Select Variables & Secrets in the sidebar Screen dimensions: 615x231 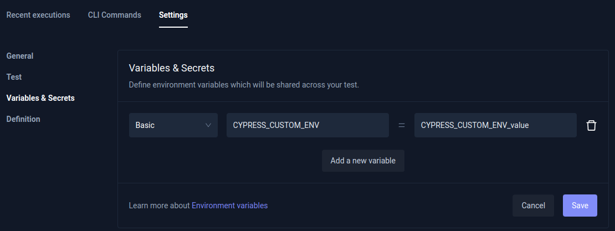coord(40,98)
